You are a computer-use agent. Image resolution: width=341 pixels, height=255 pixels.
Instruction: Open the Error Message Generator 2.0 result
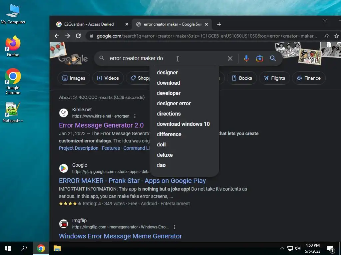(x=101, y=125)
